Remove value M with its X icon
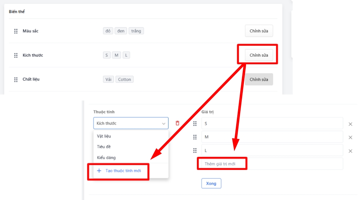The image size is (364, 200). click(351, 138)
